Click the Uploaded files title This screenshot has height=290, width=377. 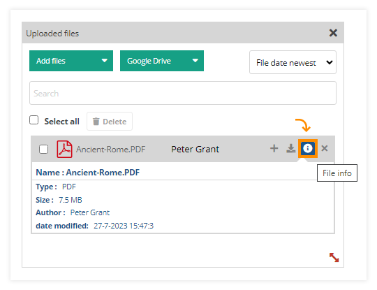[x=52, y=34]
